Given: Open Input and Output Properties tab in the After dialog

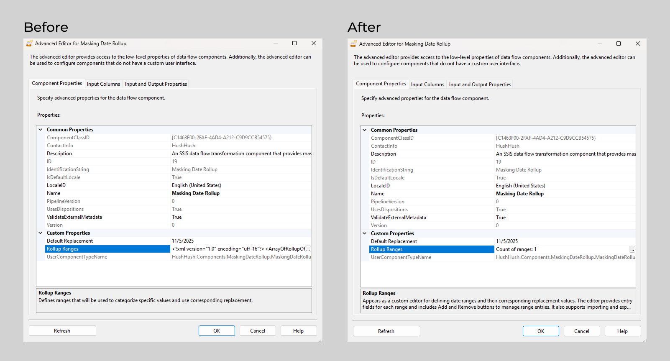Looking at the screenshot, I should pos(480,84).
